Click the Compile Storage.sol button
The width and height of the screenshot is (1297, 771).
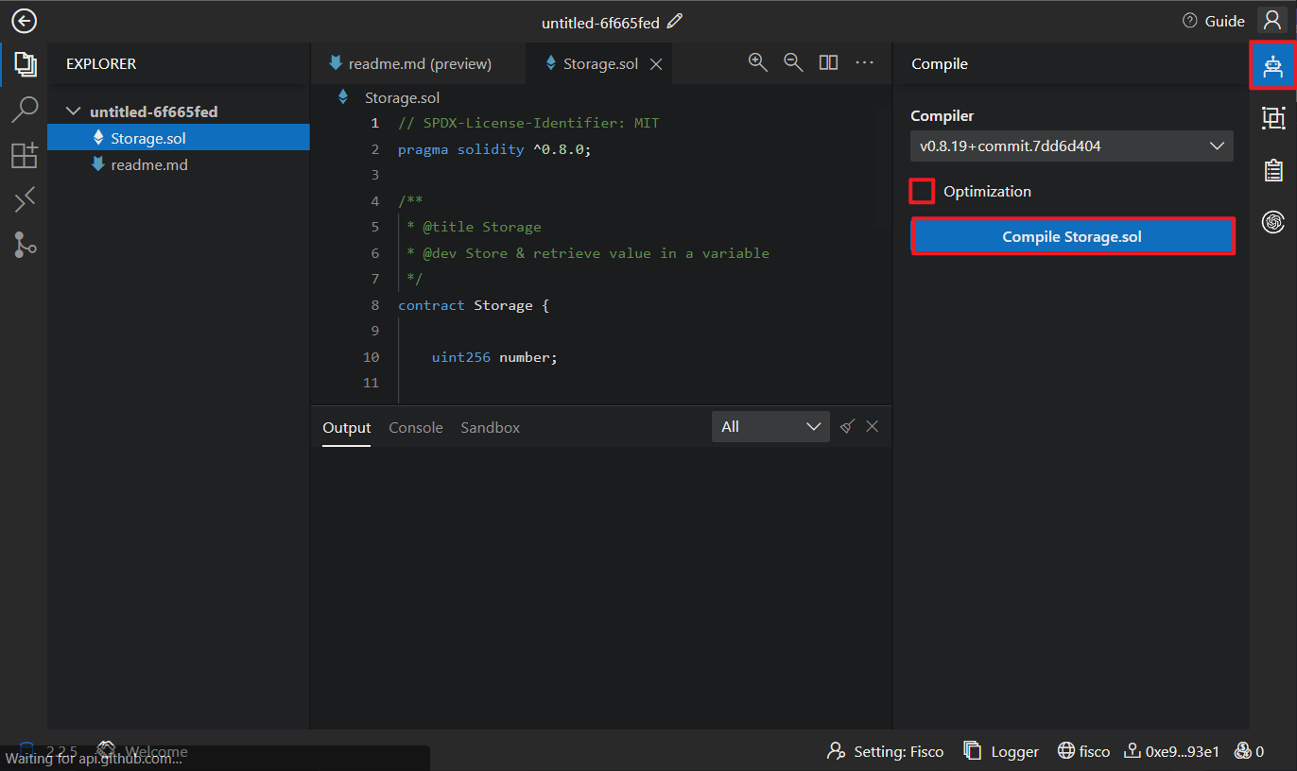(x=1072, y=236)
